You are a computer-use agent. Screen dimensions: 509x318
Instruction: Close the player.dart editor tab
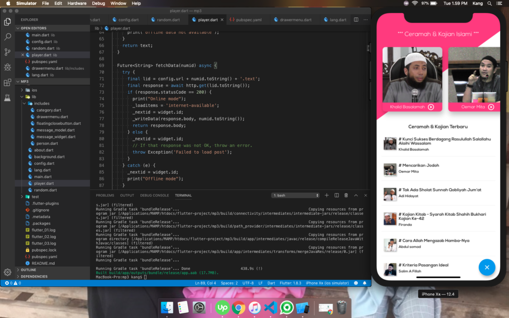222,20
